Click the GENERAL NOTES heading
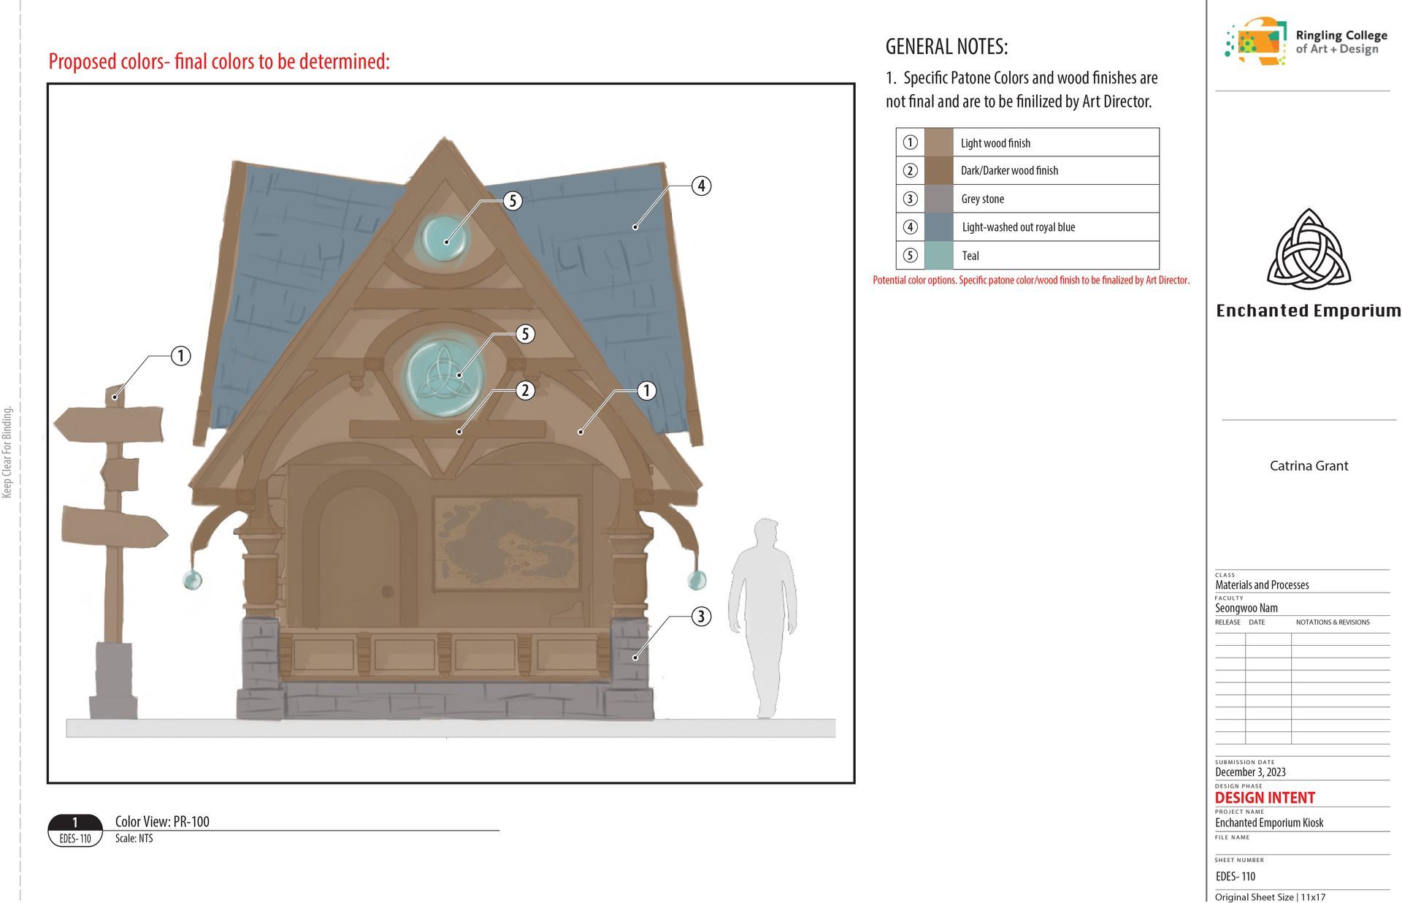1402x903 pixels. pyautogui.click(x=946, y=47)
